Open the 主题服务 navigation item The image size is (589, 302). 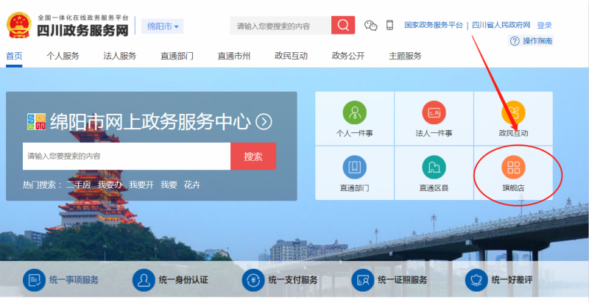click(405, 56)
